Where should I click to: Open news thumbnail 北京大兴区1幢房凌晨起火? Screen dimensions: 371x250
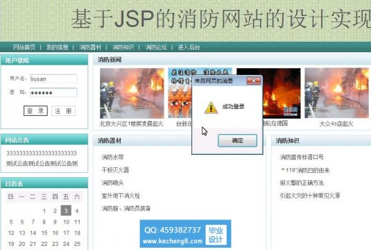pyautogui.click(x=132, y=93)
